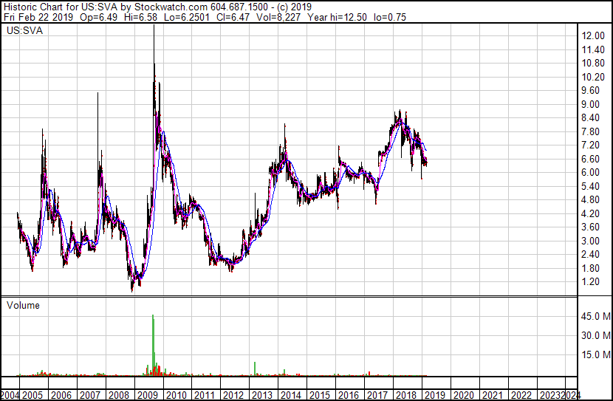Click the 10.20 price axis label
This screenshot has width=613, height=401.
pos(593,77)
